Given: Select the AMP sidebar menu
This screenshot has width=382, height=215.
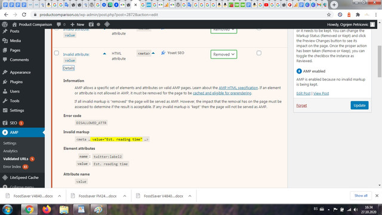Looking at the screenshot, I should 22,133.
